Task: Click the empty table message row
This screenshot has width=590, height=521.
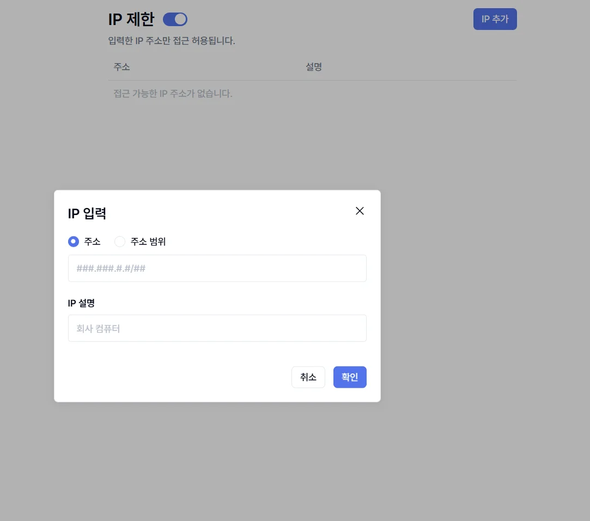Action: [x=173, y=94]
